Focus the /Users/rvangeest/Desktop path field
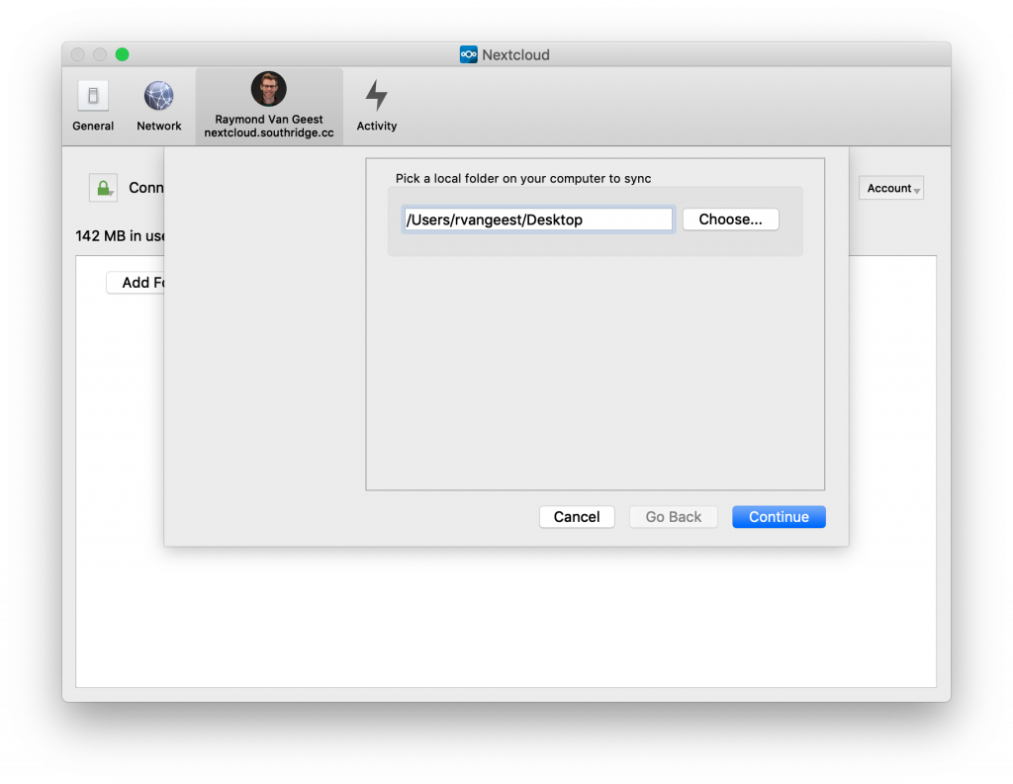1013x784 pixels. (538, 219)
